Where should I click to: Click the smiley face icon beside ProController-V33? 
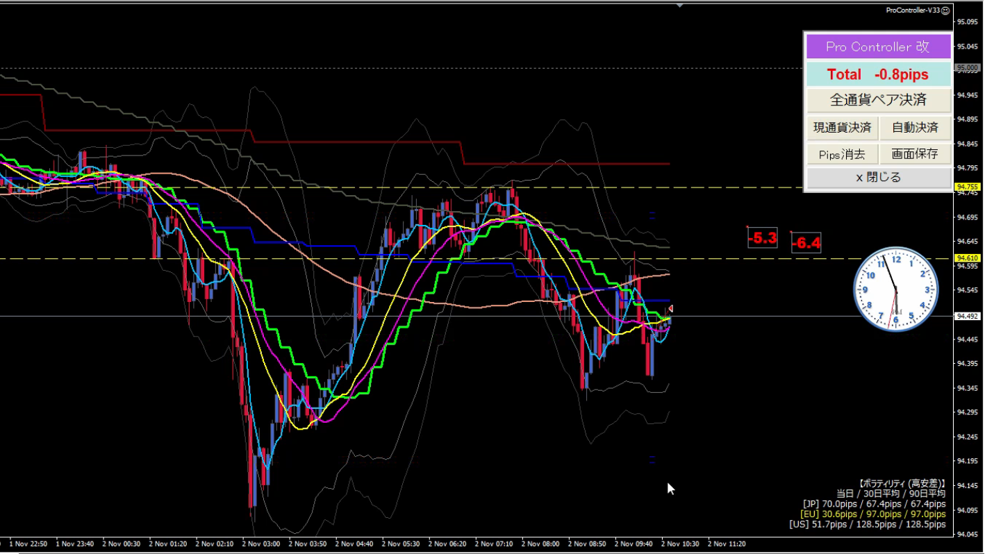pos(945,10)
